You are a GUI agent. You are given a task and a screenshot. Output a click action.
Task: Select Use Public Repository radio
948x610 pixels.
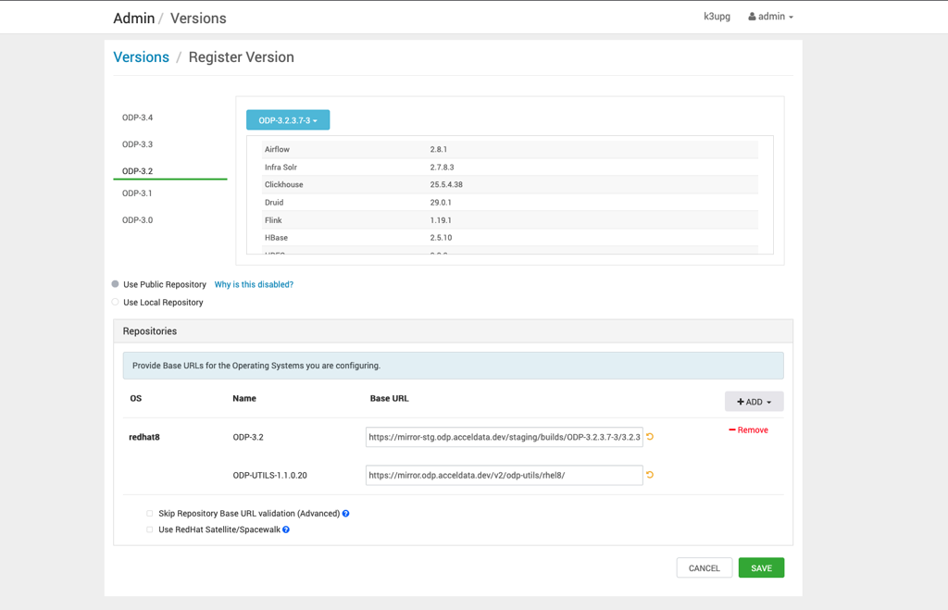point(116,284)
